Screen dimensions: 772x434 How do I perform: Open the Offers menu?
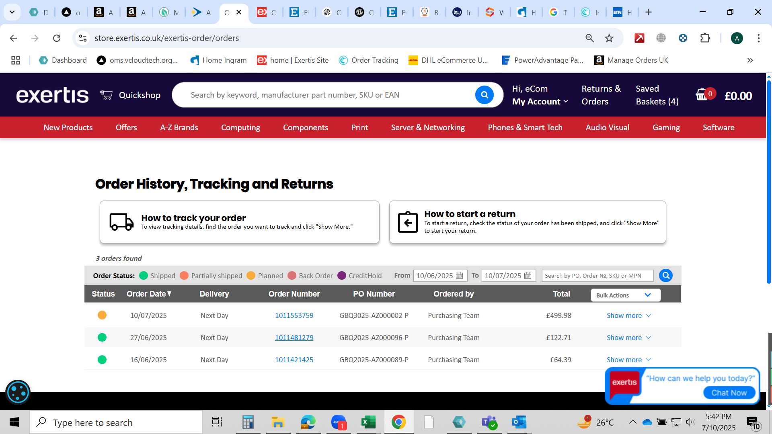(126, 127)
